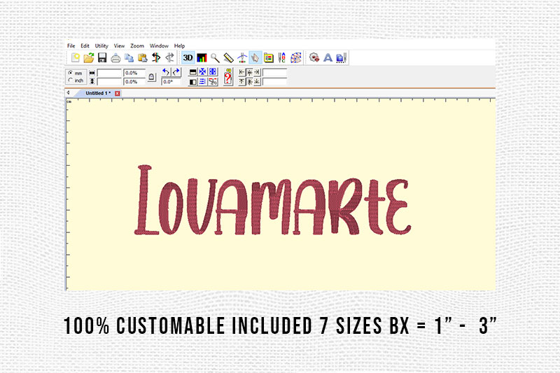
Task: Open the Edit menu
Action: (x=85, y=45)
